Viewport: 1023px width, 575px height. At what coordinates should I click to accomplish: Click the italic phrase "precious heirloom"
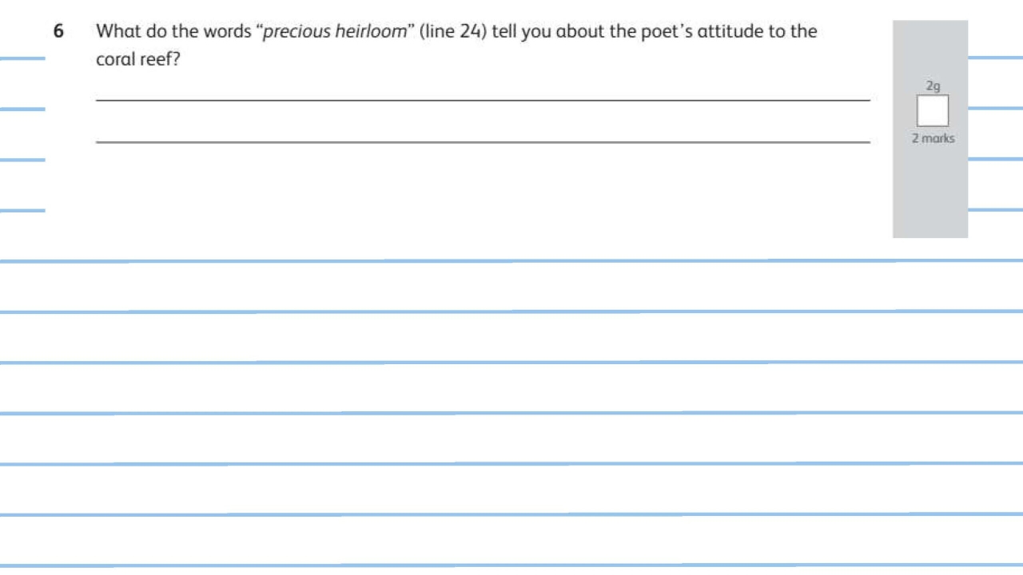(x=335, y=33)
